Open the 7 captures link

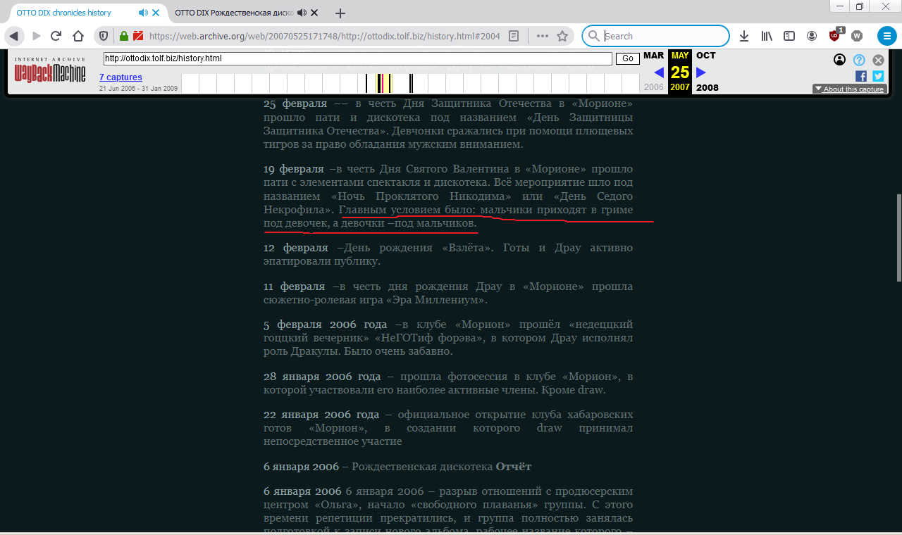point(121,77)
